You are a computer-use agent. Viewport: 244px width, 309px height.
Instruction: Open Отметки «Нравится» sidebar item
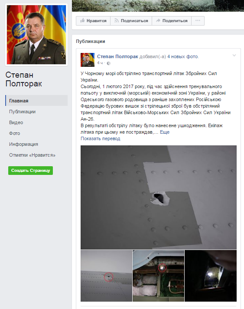coord(32,155)
